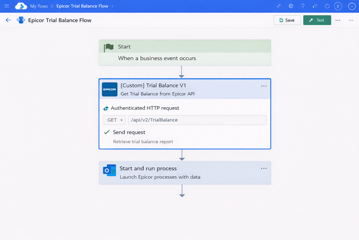
Task: Save the flow
Action: tap(287, 20)
